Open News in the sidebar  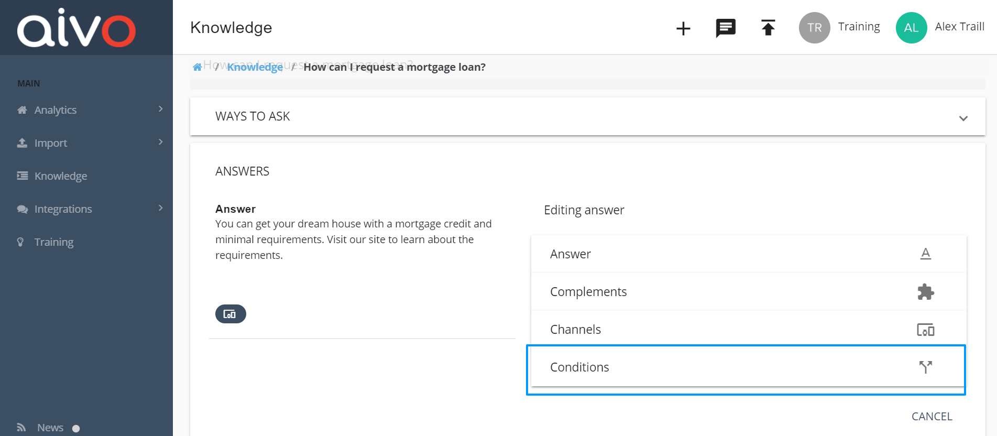50,428
